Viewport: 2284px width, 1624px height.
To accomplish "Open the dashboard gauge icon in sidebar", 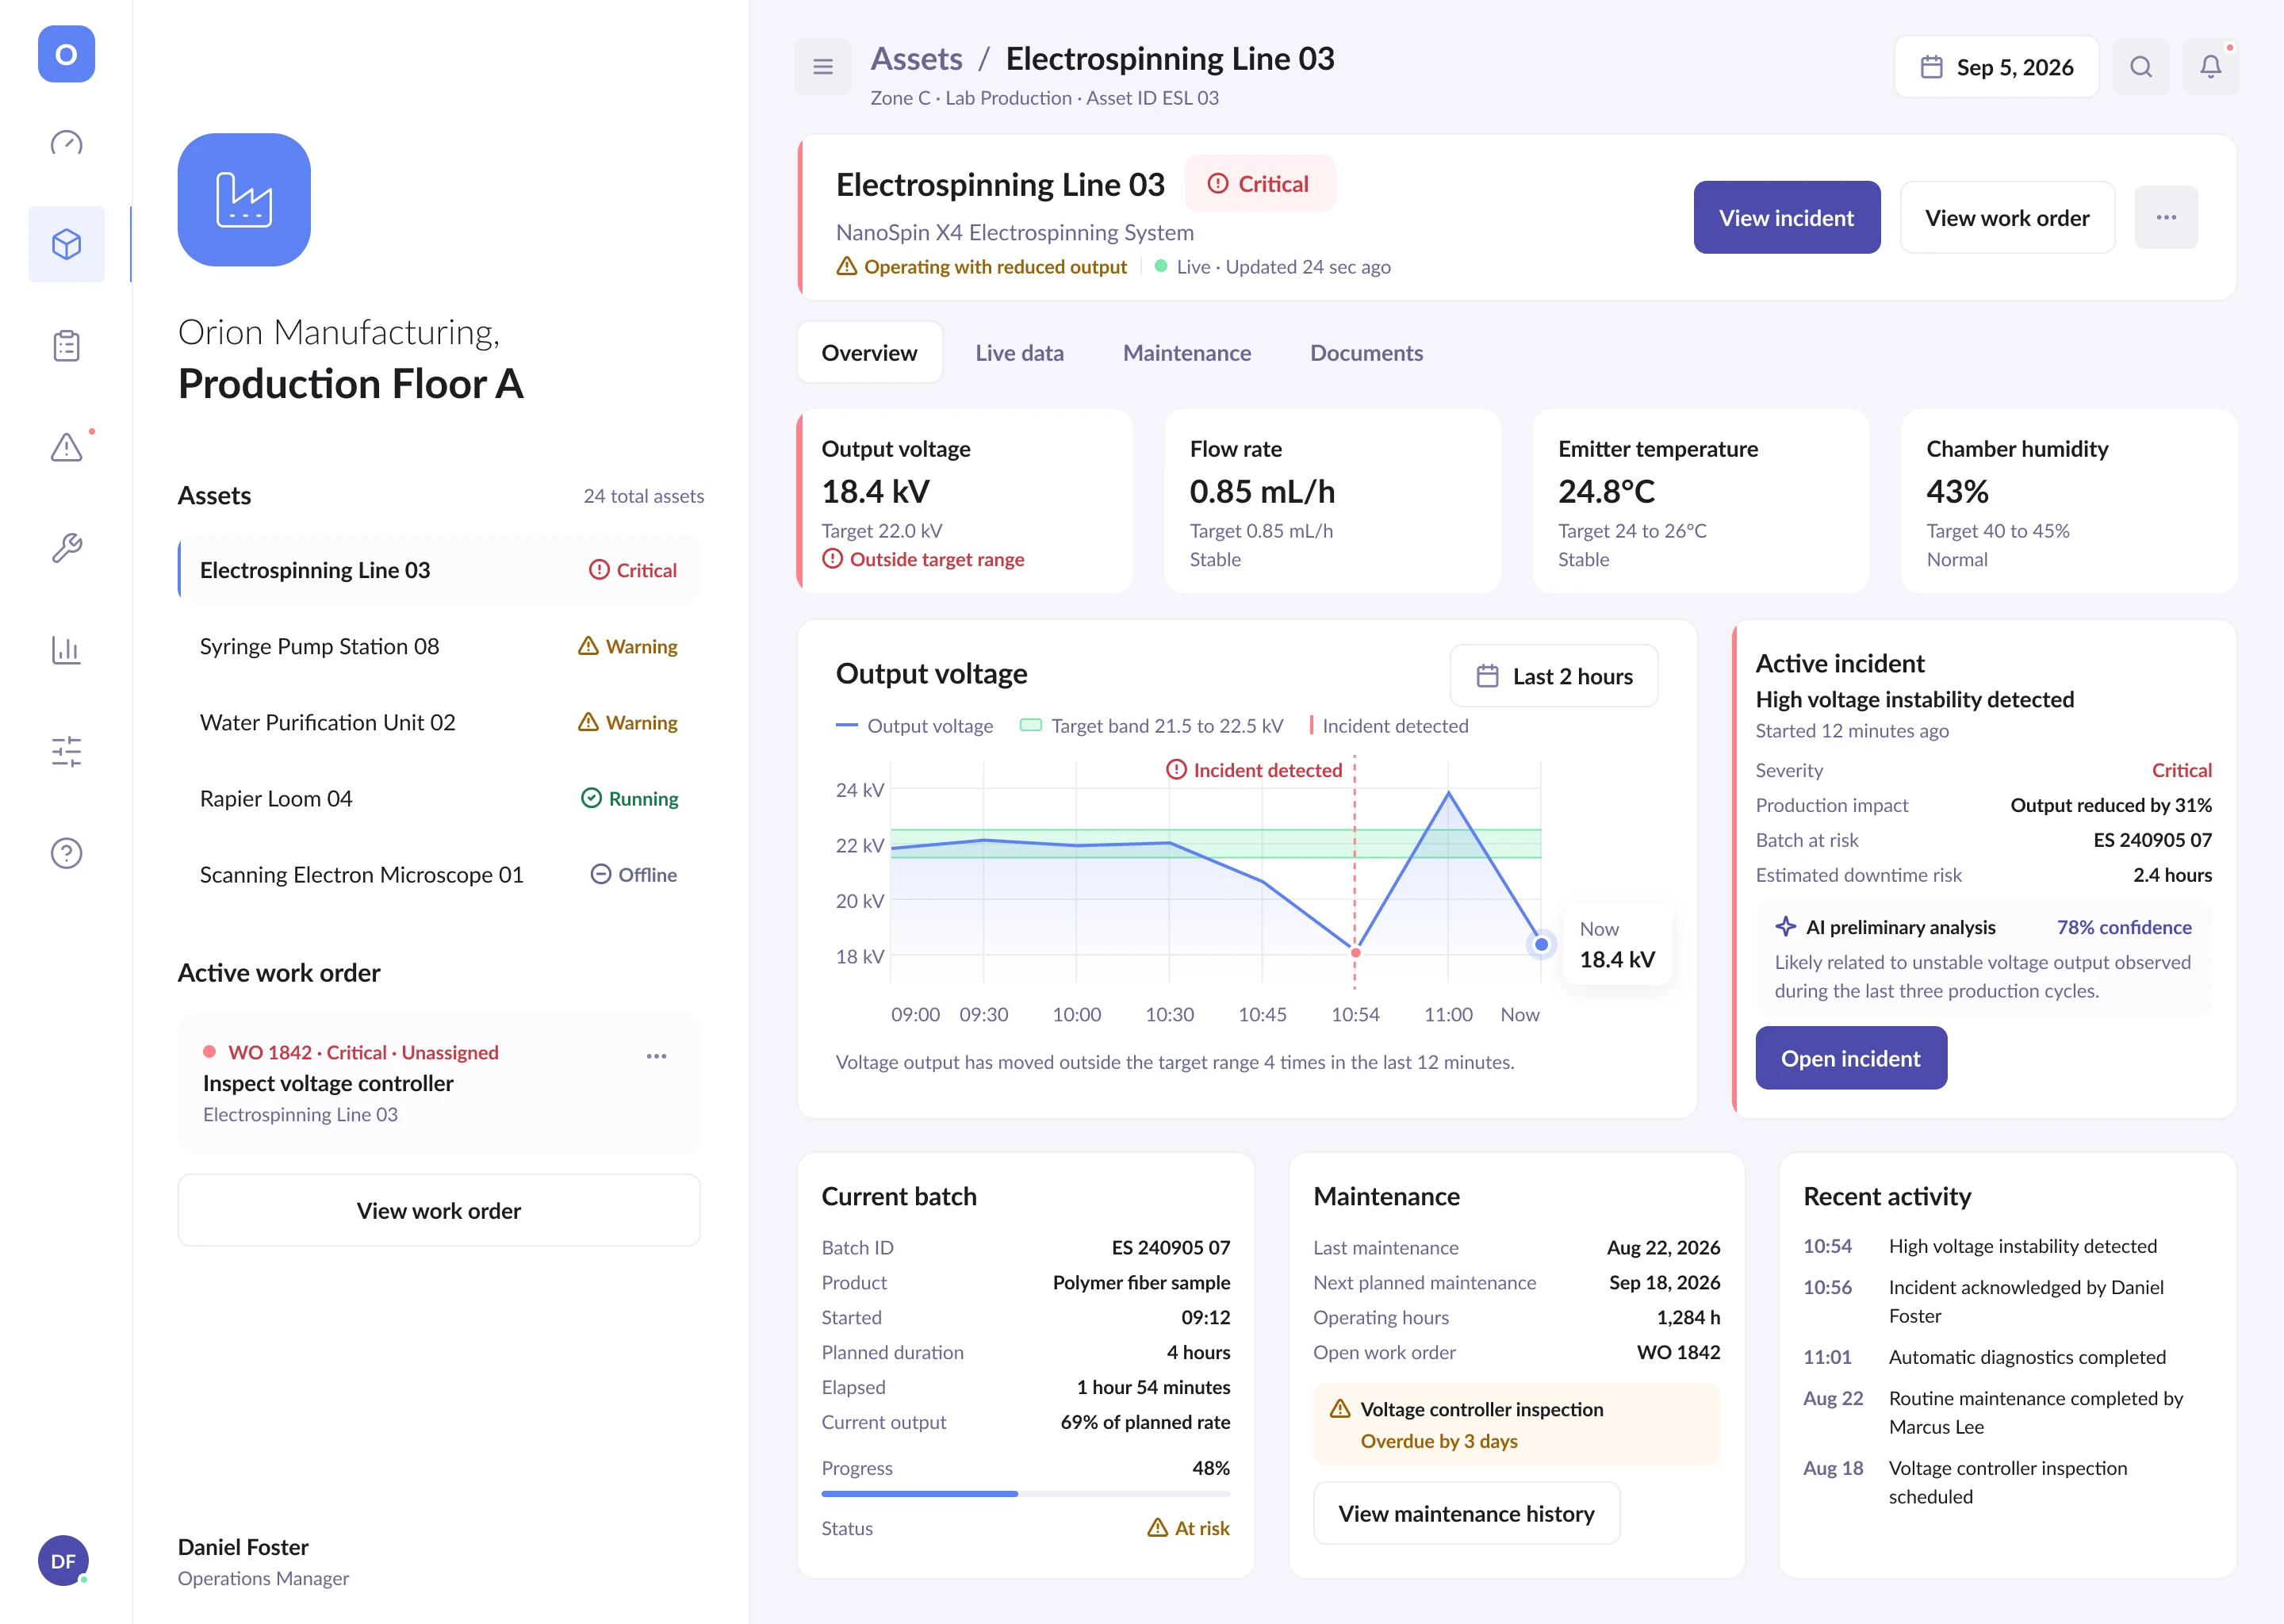I will [x=66, y=143].
